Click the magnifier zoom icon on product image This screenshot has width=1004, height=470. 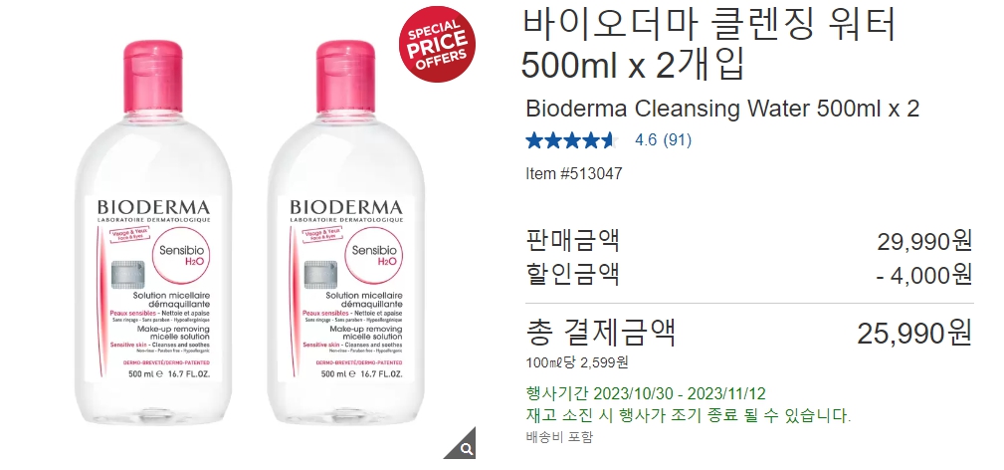(465, 446)
